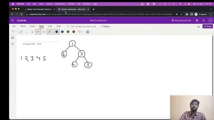
Task: Select the second pen tool
Action: click(x=44, y=32)
